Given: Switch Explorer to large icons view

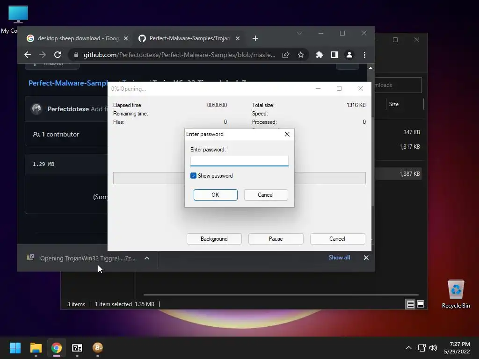Looking at the screenshot, I should coord(421,304).
